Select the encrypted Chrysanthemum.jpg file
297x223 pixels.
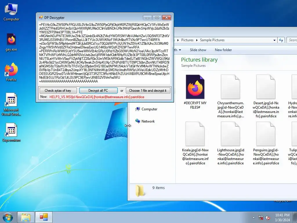tap(231, 96)
